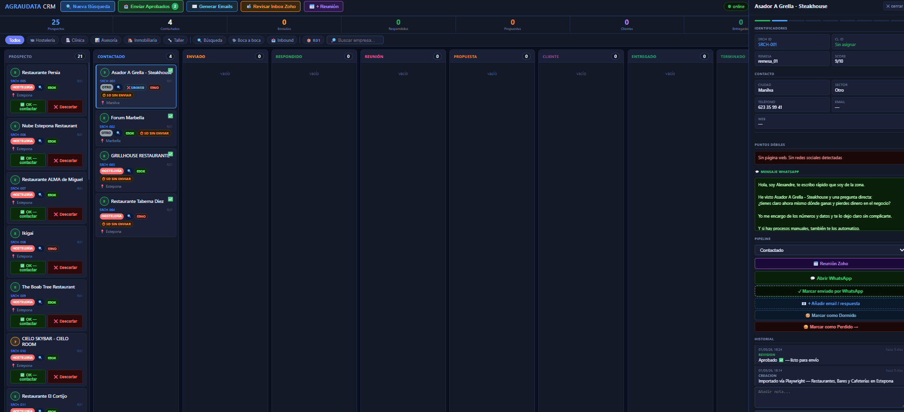Click Añadir email / respuesta button

(x=829, y=304)
